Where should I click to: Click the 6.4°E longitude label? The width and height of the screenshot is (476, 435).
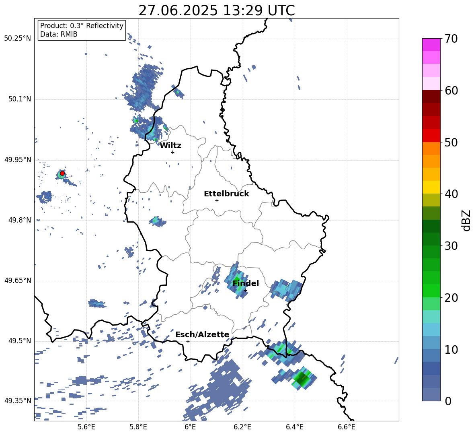tap(294, 427)
